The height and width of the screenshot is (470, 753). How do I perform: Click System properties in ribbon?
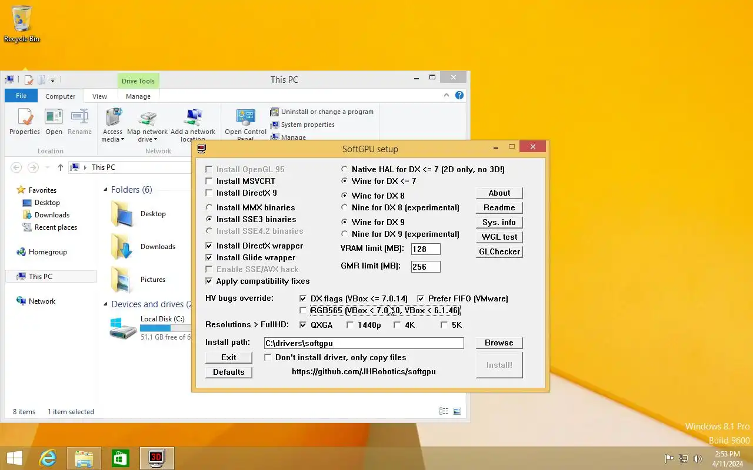[x=302, y=125]
